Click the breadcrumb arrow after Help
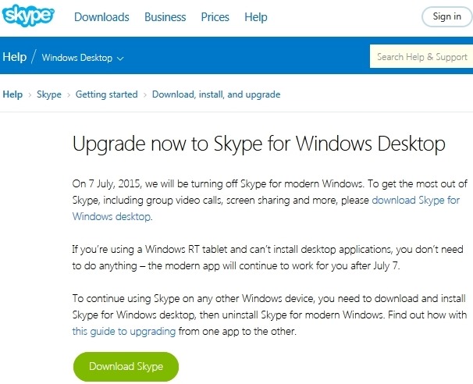 (30, 94)
